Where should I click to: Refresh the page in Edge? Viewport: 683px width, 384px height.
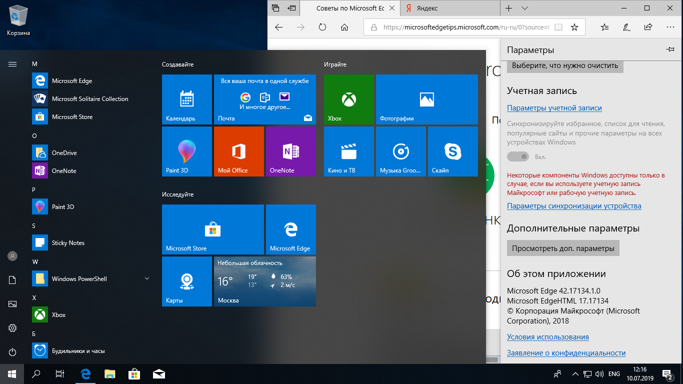coord(322,27)
